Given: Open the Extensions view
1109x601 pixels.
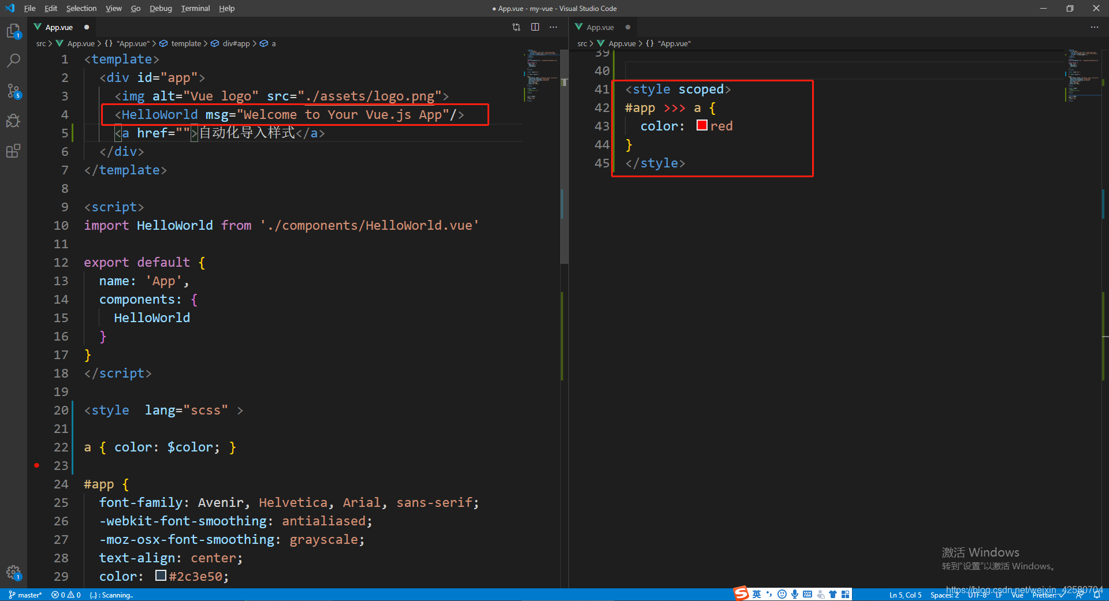Looking at the screenshot, I should (x=13, y=151).
